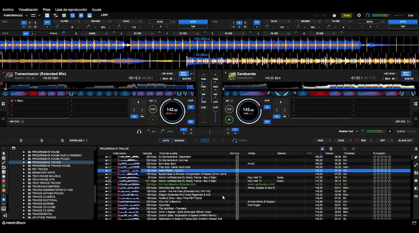Open the info icon beside Free

pyautogui.click(x=334, y=16)
